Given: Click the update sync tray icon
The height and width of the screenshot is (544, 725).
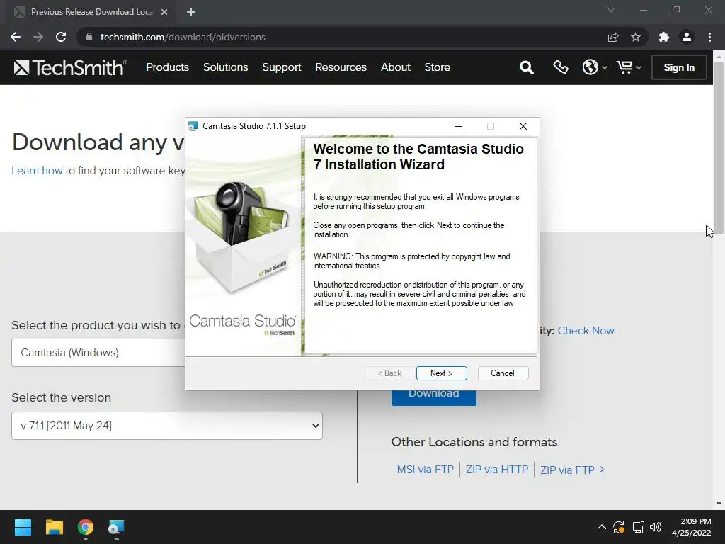Looking at the screenshot, I should click(619, 527).
